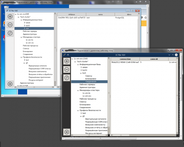Viewport: 184px width, 147px height.
Task: Click round X button at front window bottom-left
Action: click(67, 132)
